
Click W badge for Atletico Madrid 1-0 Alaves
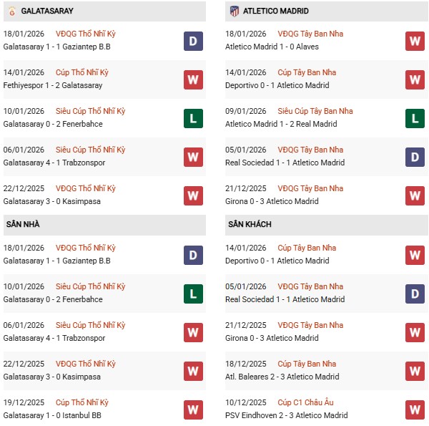pyautogui.click(x=415, y=41)
